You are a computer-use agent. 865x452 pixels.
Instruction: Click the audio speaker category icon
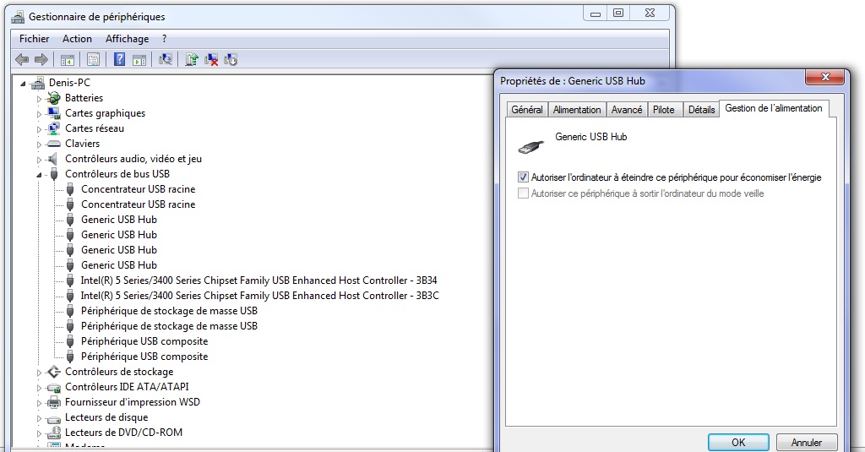click(x=53, y=159)
